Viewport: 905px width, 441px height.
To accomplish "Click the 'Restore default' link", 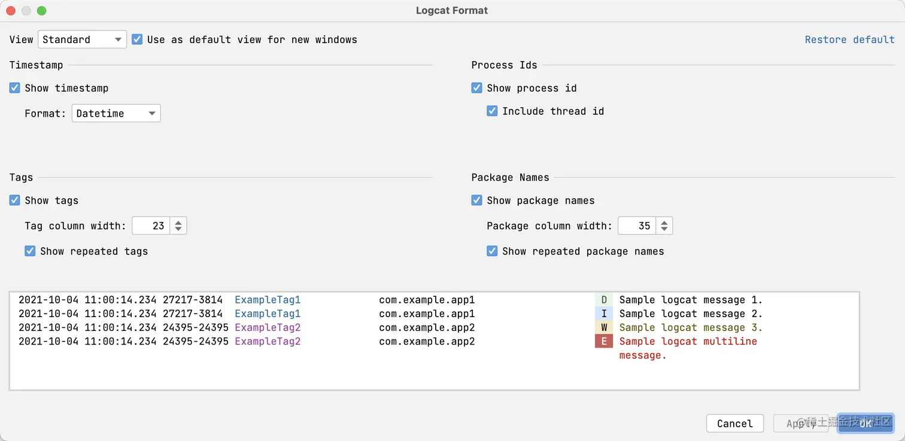I will (849, 39).
